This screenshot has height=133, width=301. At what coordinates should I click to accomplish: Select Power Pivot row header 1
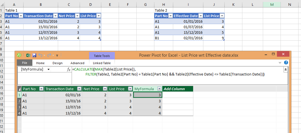(19, 95)
